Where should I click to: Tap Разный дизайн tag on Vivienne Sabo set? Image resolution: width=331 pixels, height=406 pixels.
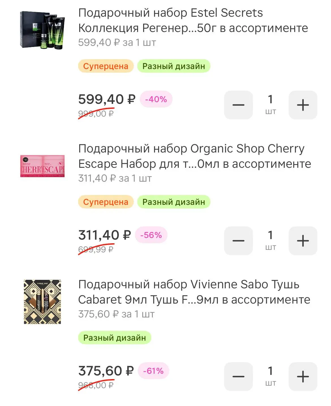(x=115, y=338)
